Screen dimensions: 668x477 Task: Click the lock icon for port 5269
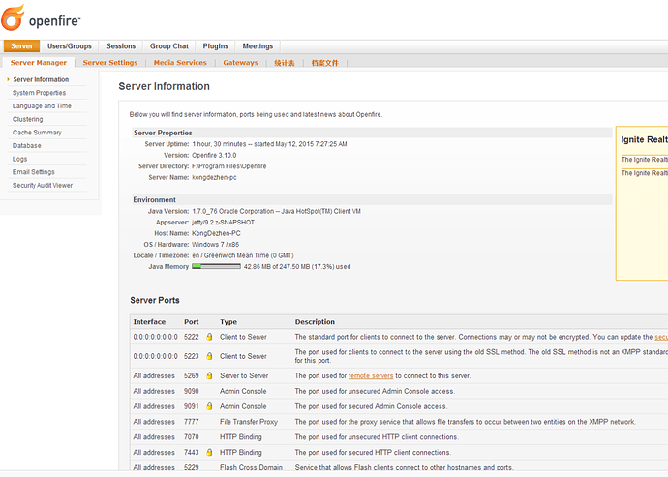point(209,375)
